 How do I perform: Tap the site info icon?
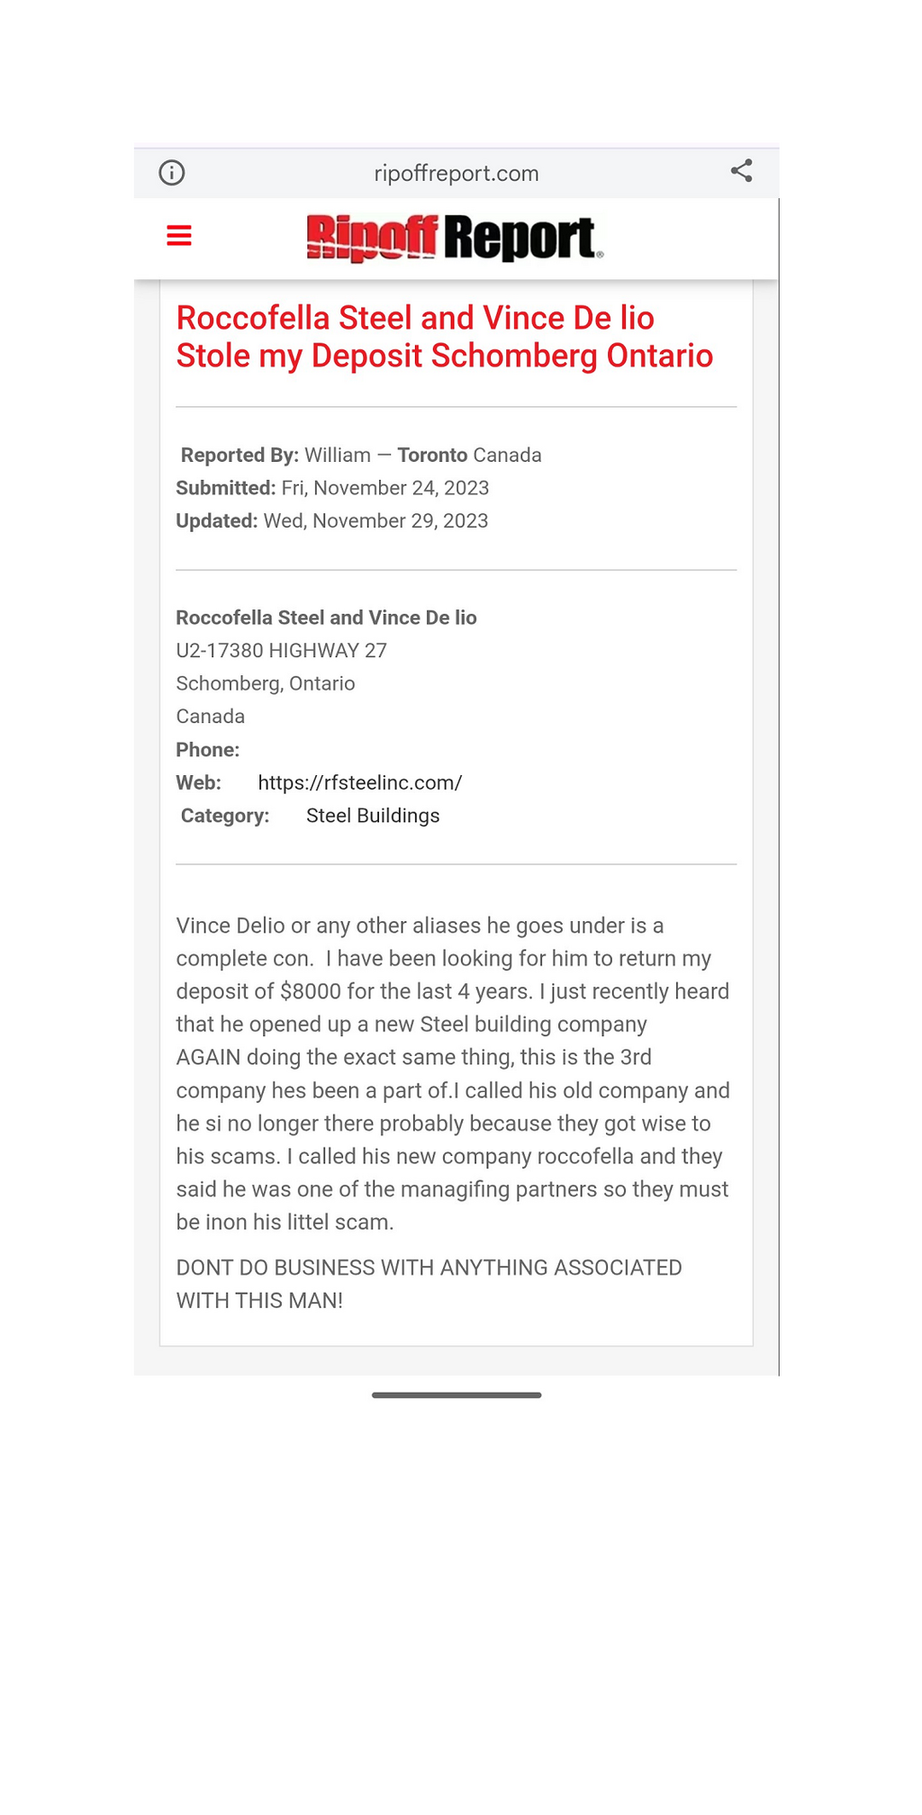[x=172, y=173]
